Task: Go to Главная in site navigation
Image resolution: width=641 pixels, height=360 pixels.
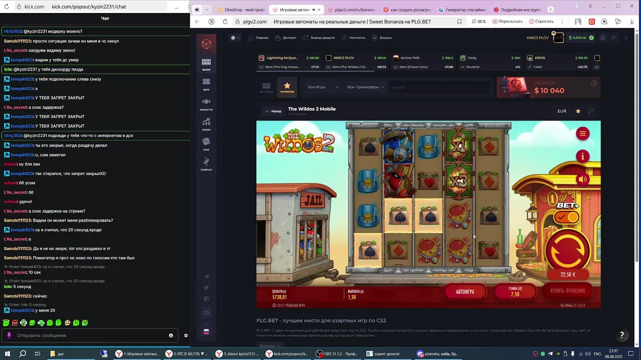Action: [x=258, y=38]
